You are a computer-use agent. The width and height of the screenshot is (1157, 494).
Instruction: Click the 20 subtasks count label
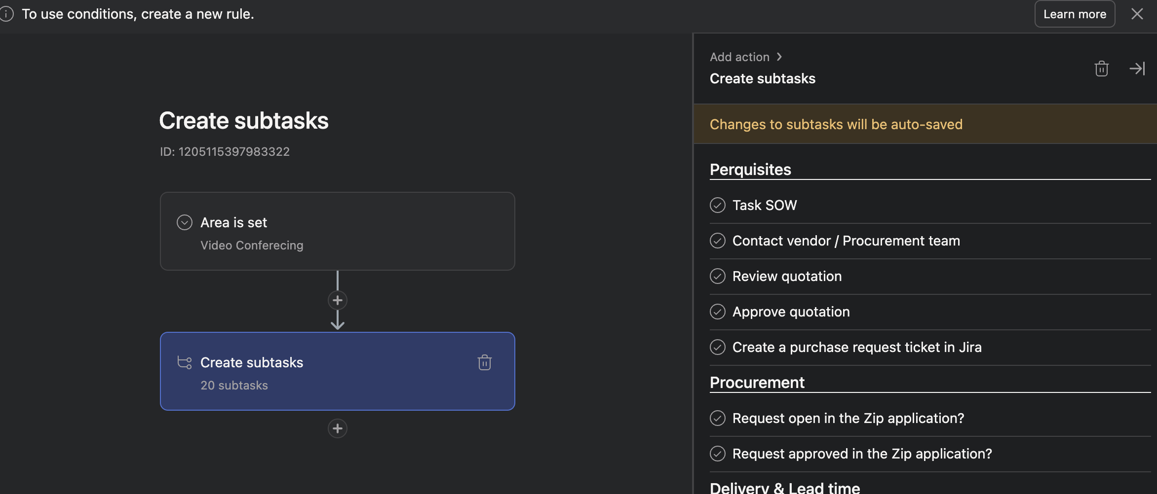[234, 385]
